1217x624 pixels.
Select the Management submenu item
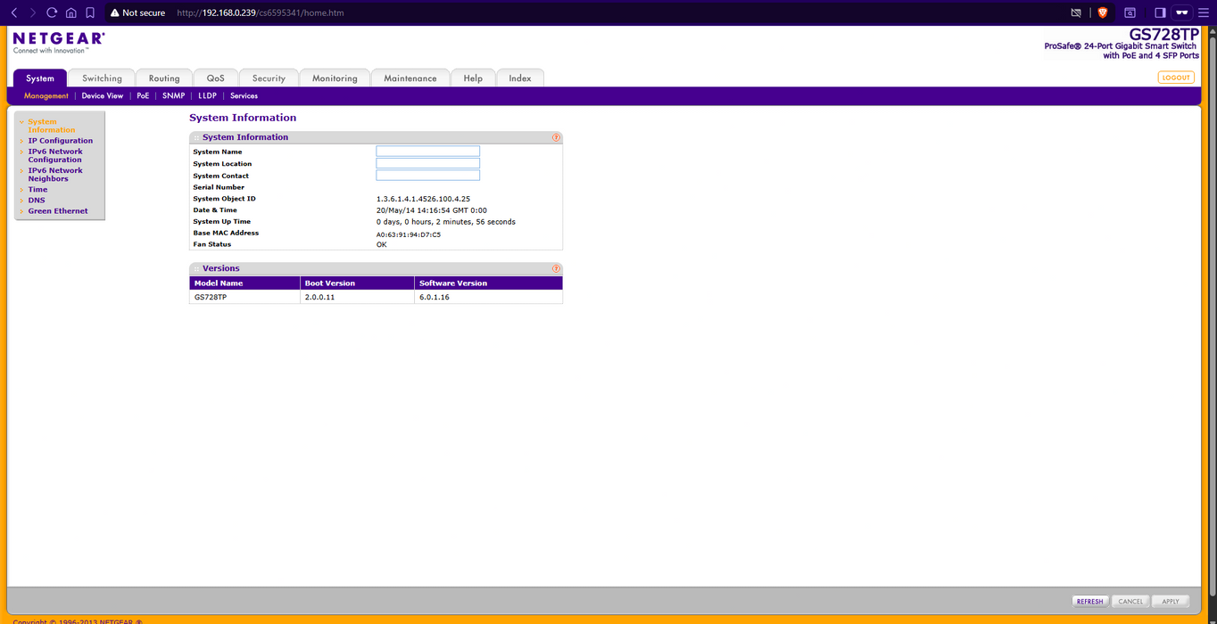(x=46, y=96)
